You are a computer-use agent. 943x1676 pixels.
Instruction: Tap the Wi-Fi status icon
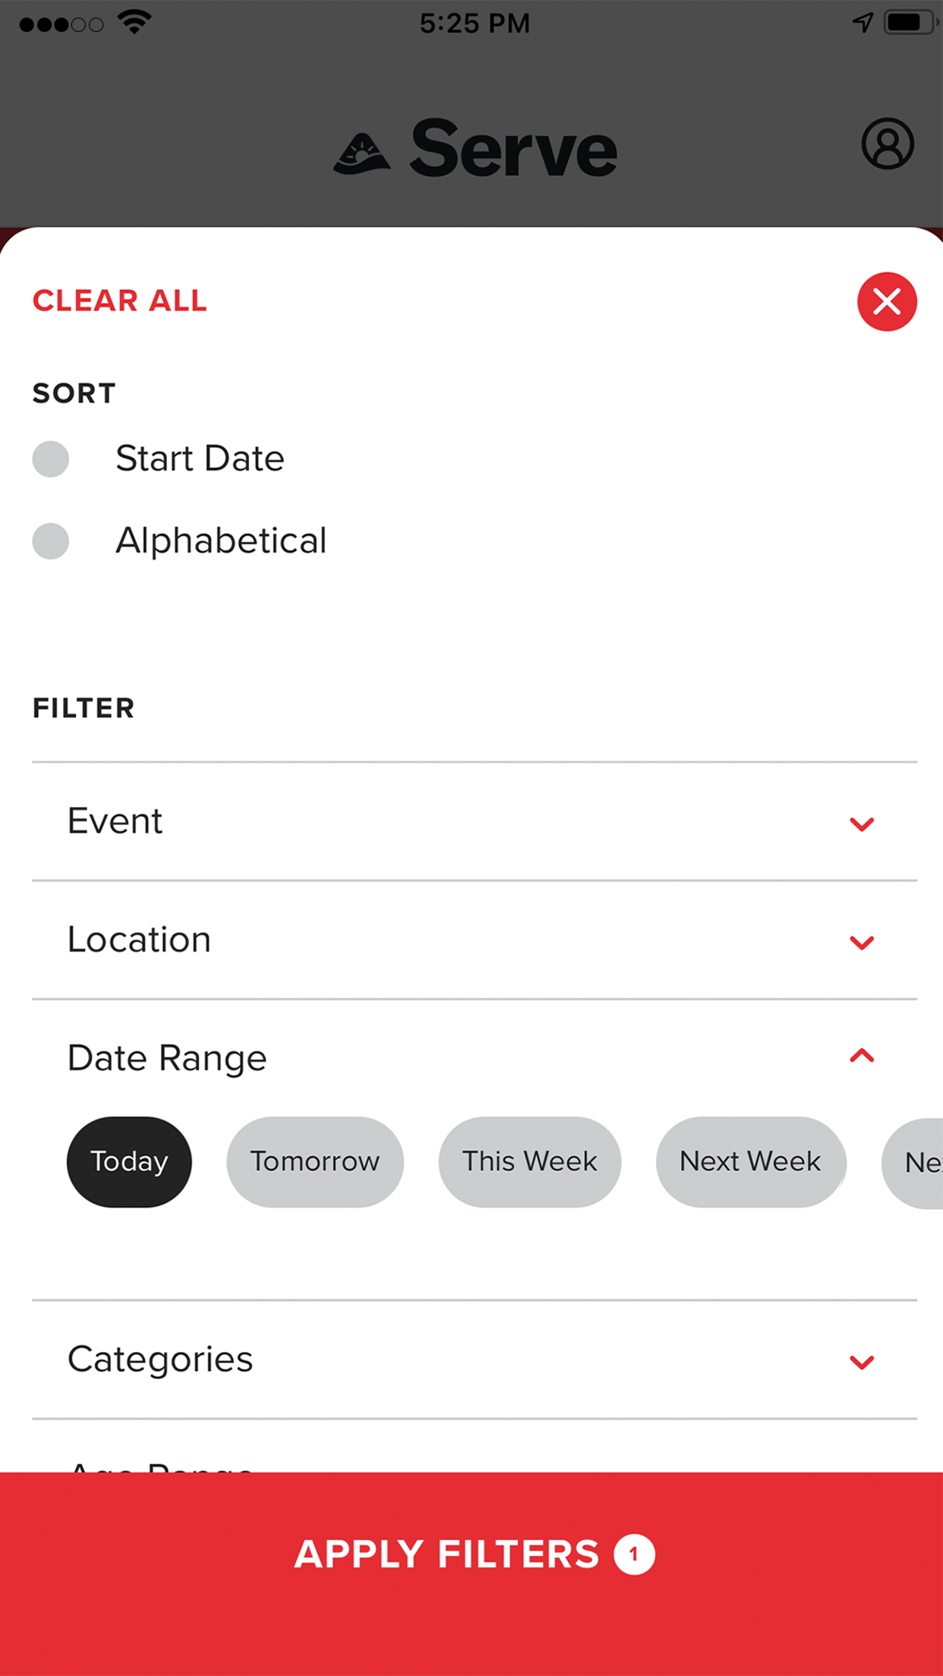point(134,23)
